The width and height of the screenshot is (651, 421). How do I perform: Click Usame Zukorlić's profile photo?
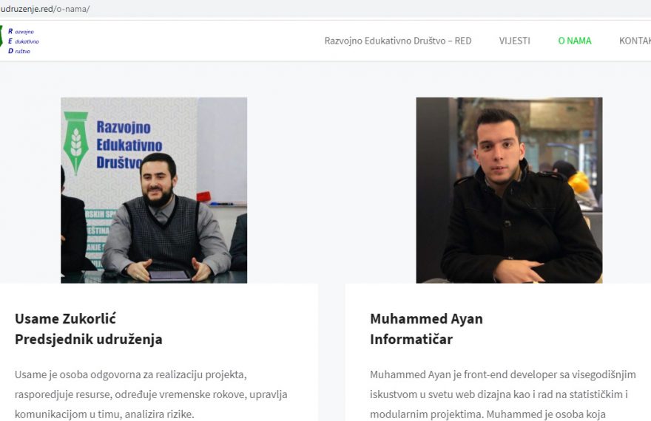tap(154, 191)
